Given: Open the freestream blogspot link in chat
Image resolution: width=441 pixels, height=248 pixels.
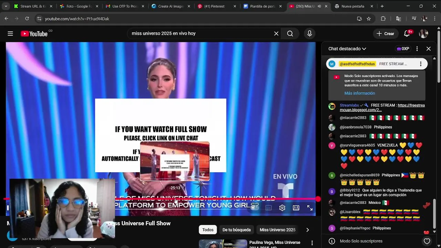Looking at the screenshot, I should [382, 107].
